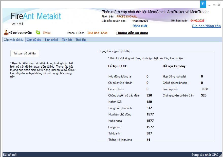
Task: Click the Đang cập nhật OPC status text
Action: pos(205,154)
